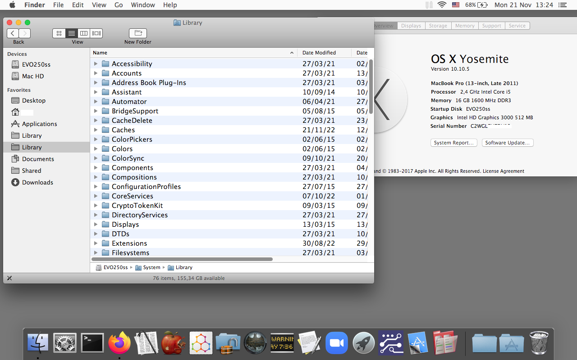Switch to Support tab in About This Mac
The image size is (577, 360).
[x=491, y=26]
